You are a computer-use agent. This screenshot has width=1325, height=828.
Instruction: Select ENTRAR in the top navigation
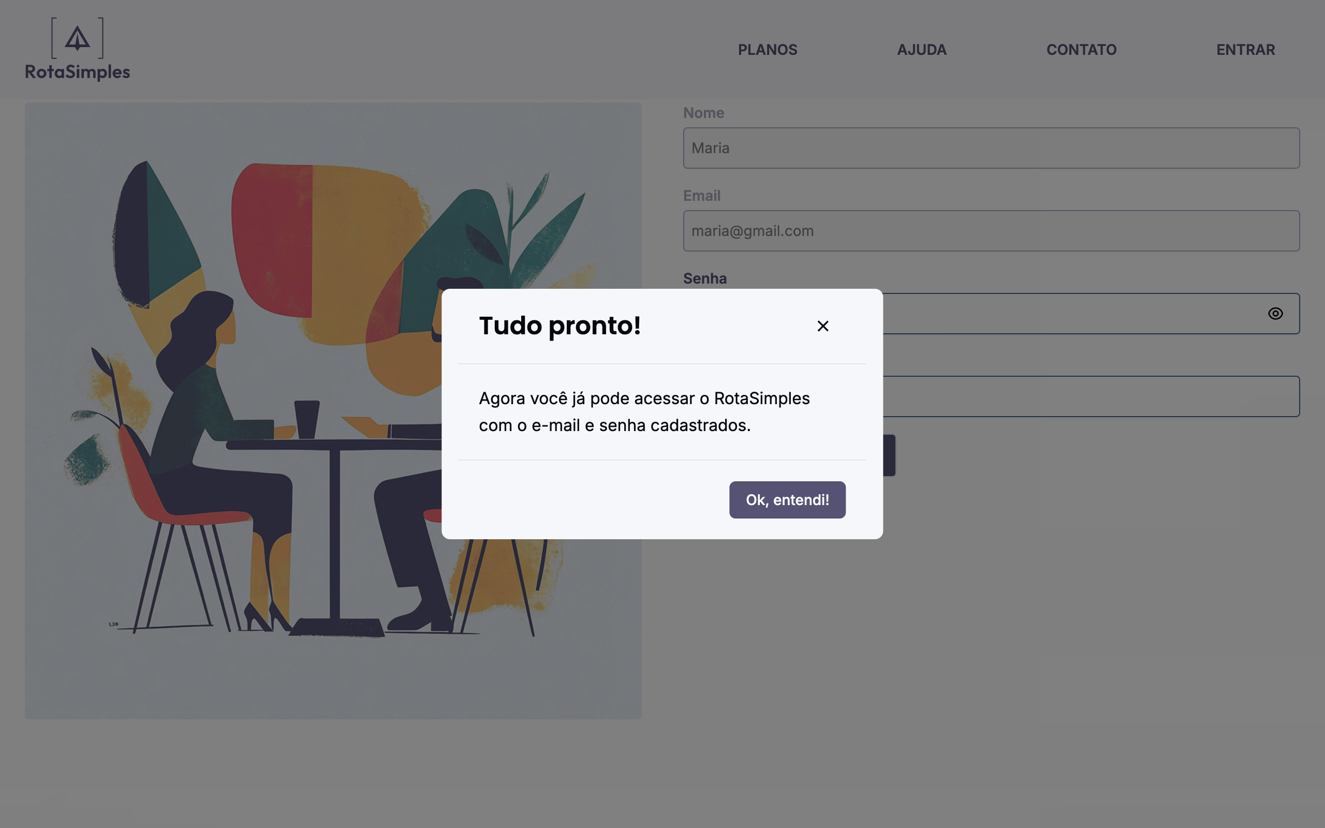(1245, 50)
